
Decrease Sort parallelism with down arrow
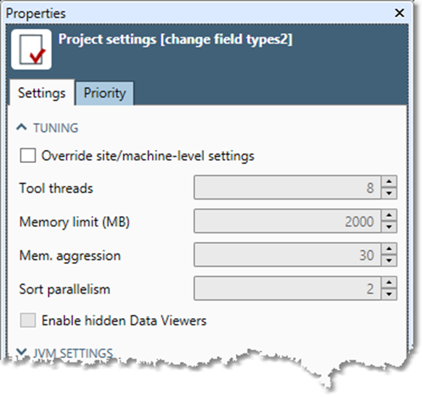tap(389, 294)
